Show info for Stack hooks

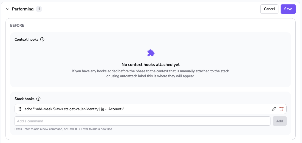coord(38,99)
